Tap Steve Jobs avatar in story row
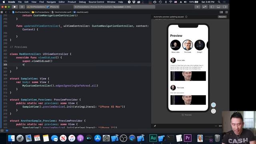The width and height of the screenshot is (256, 144). [x=176, y=45]
